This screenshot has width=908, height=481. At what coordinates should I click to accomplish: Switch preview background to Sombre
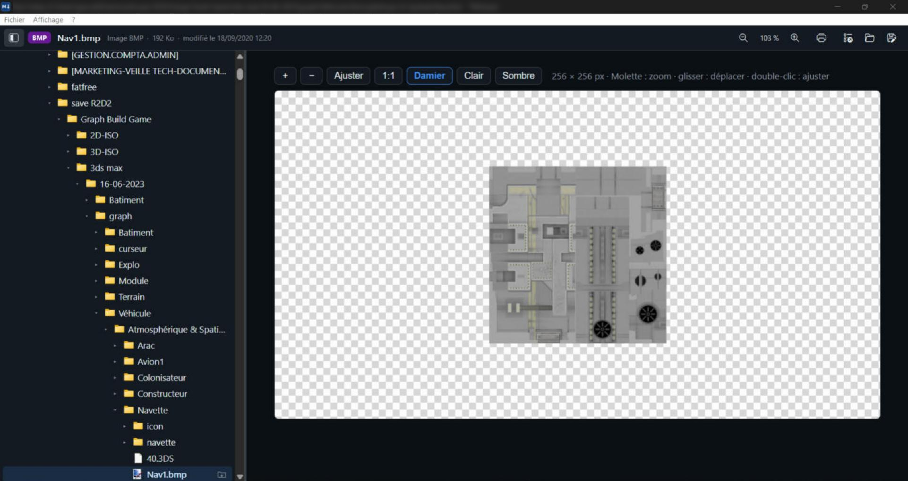(x=518, y=75)
